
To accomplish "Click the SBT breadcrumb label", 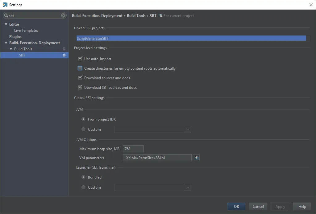I will pos(153,16).
